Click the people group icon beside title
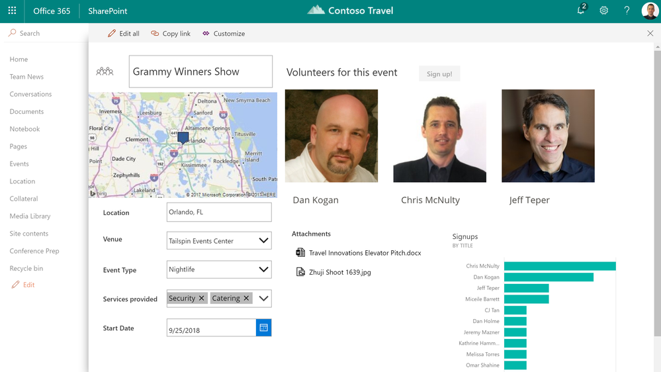 click(105, 71)
